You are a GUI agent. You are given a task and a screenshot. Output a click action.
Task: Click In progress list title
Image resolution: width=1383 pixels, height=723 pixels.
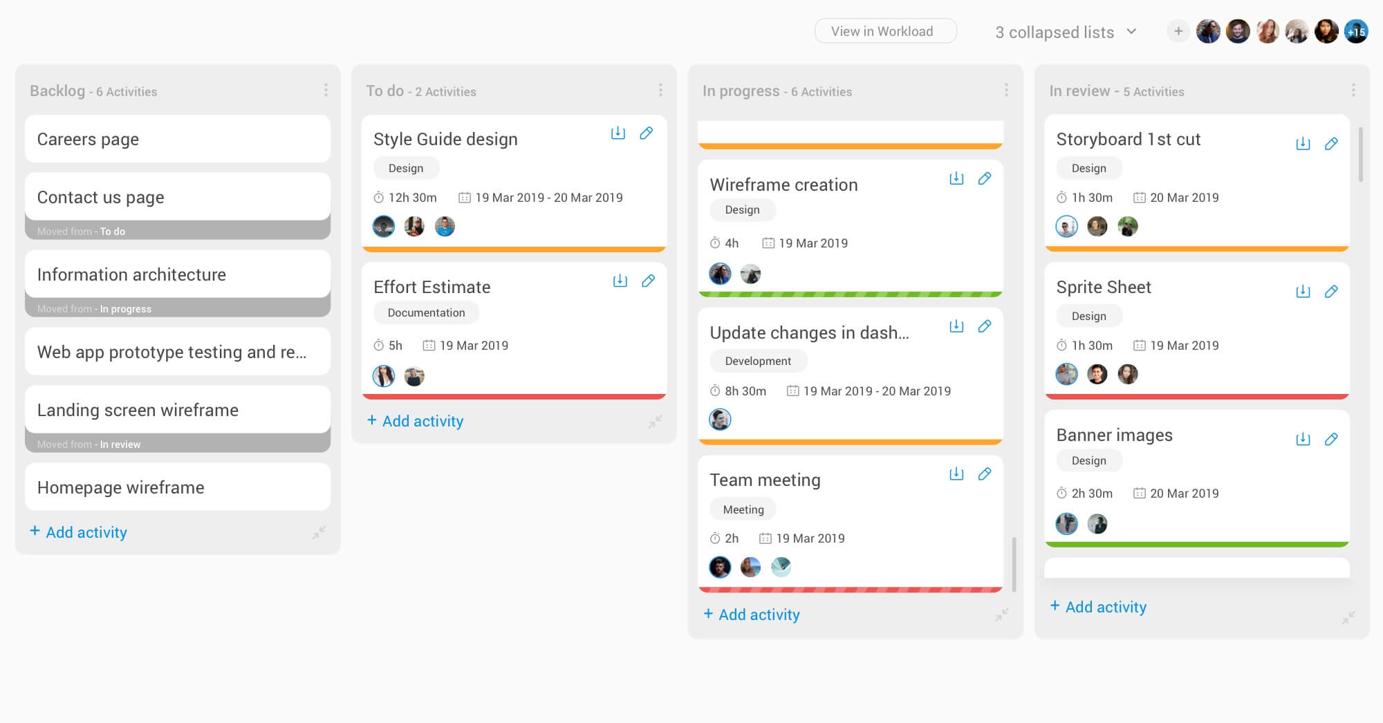741,91
